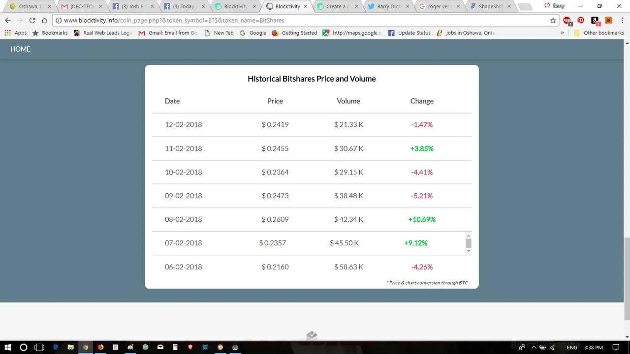Image resolution: width=630 pixels, height=354 pixels.
Task: Open the New Tab bookmark
Action: 219,33
